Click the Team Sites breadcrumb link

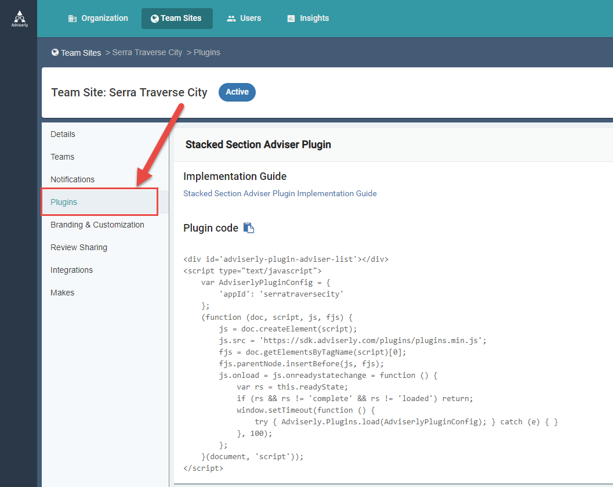point(81,53)
